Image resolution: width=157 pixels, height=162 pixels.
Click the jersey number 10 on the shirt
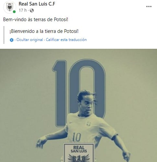tap(77, 137)
